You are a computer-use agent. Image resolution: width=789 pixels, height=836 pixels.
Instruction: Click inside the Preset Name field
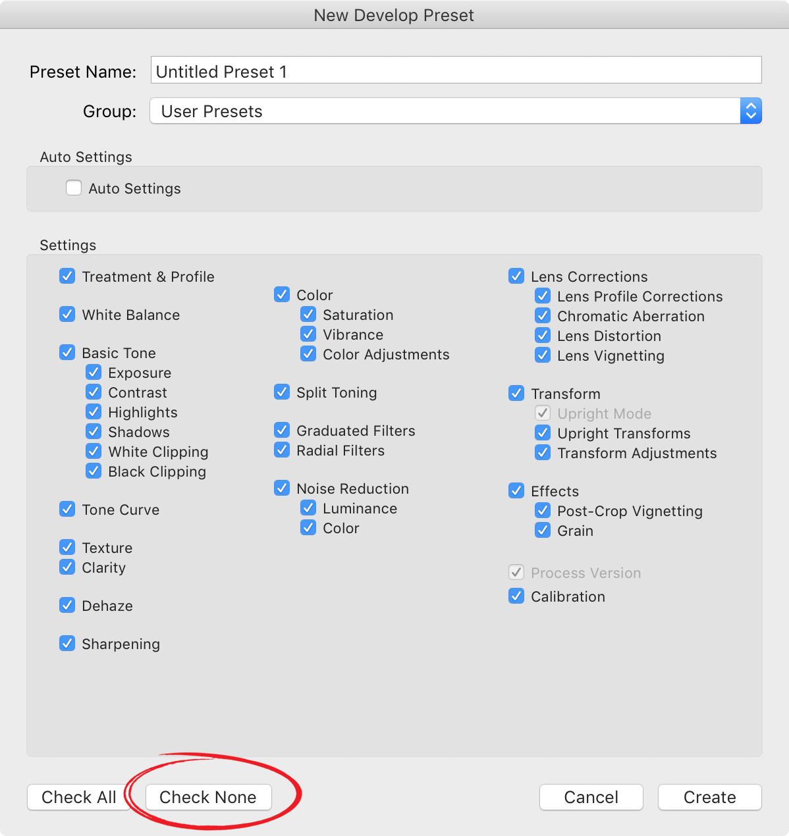[395, 70]
